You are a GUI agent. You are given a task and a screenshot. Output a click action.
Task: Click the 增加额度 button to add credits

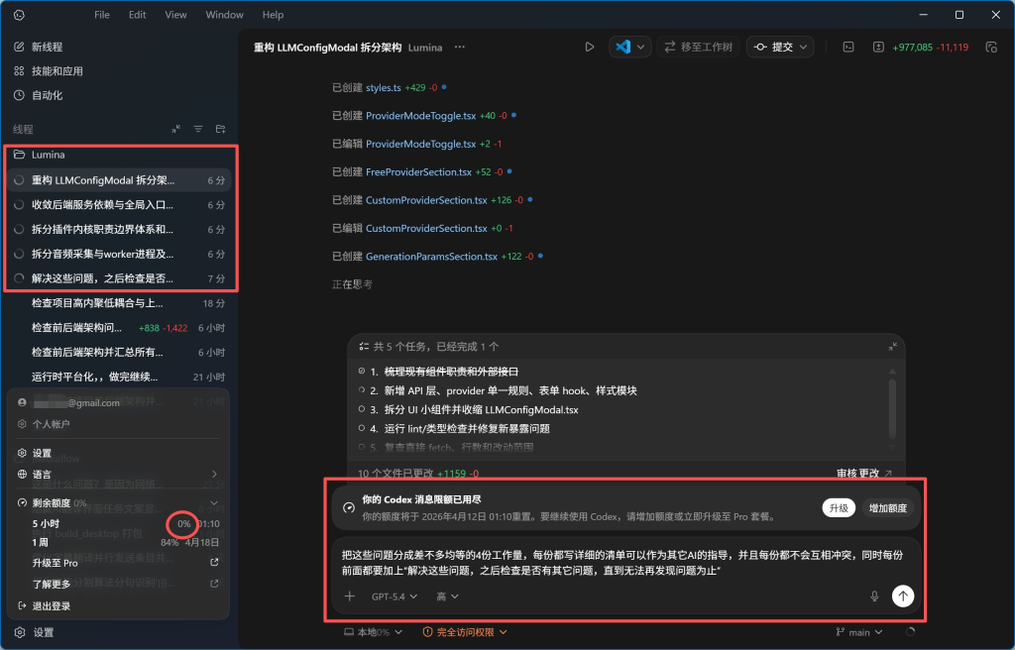886,507
